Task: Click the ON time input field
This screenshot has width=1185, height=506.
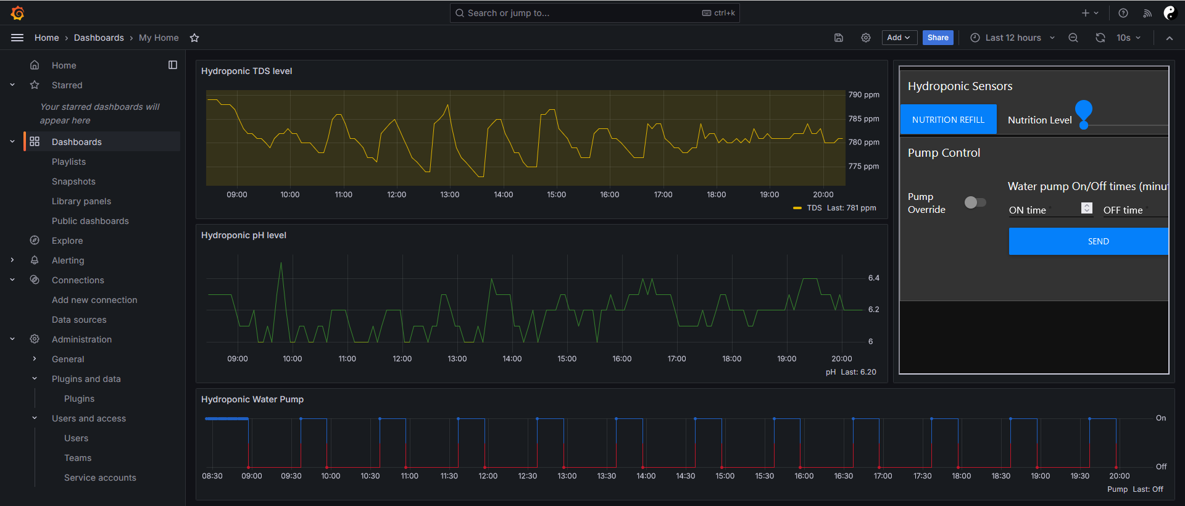Action: pyautogui.click(x=1050, y=210)
